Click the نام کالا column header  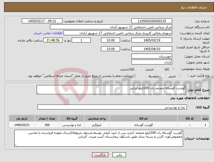(x=143, y=118)
